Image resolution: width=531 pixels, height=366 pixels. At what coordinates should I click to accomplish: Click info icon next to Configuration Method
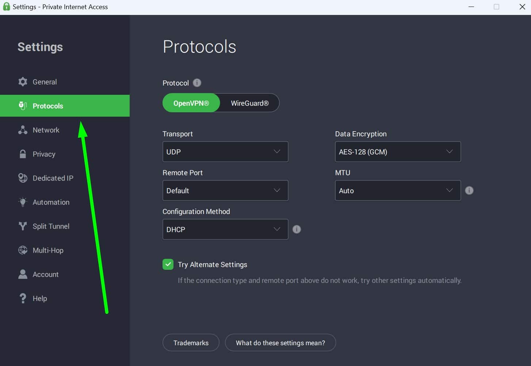(297, 229)
